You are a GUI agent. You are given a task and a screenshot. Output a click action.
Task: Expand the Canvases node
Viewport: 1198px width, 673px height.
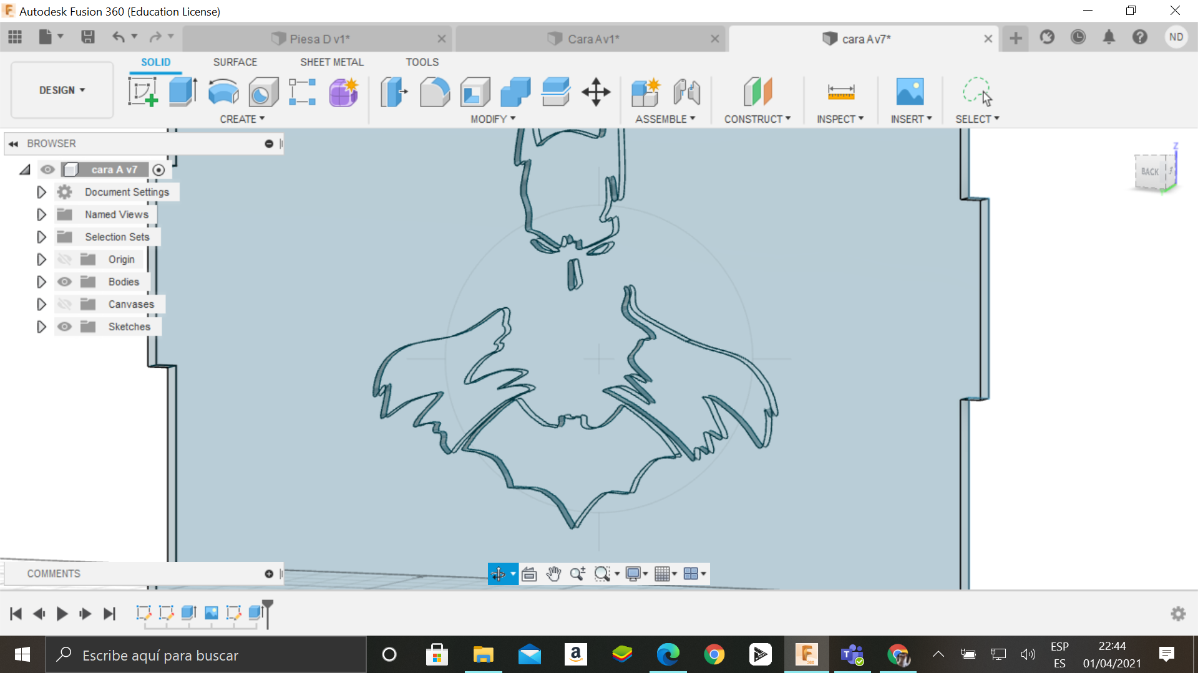click(x=41, y=304)
